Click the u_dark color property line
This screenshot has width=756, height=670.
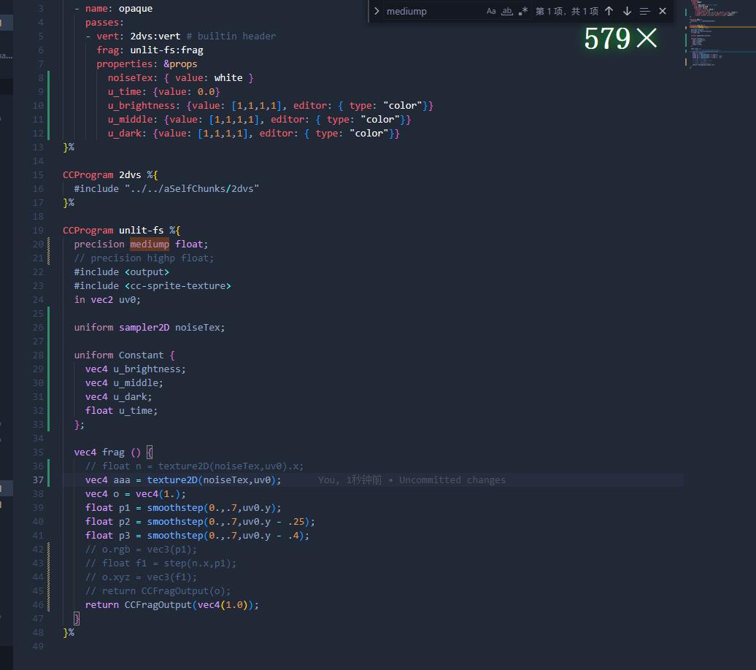[x=254, y=133]
